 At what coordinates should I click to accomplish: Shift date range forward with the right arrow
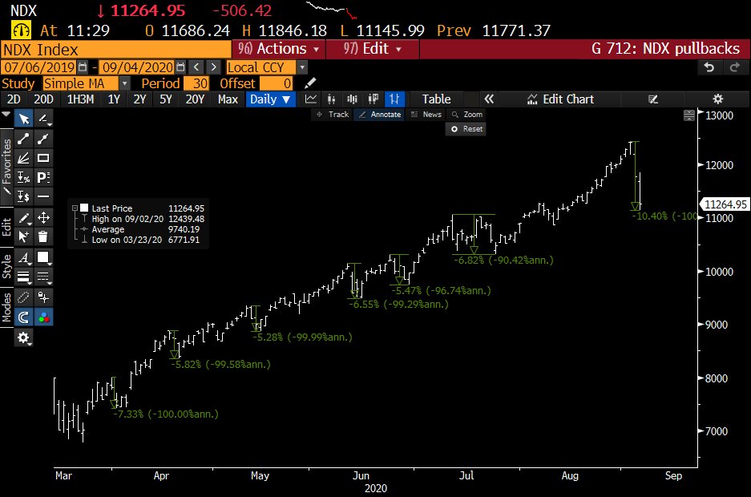[x=214, y=67]
